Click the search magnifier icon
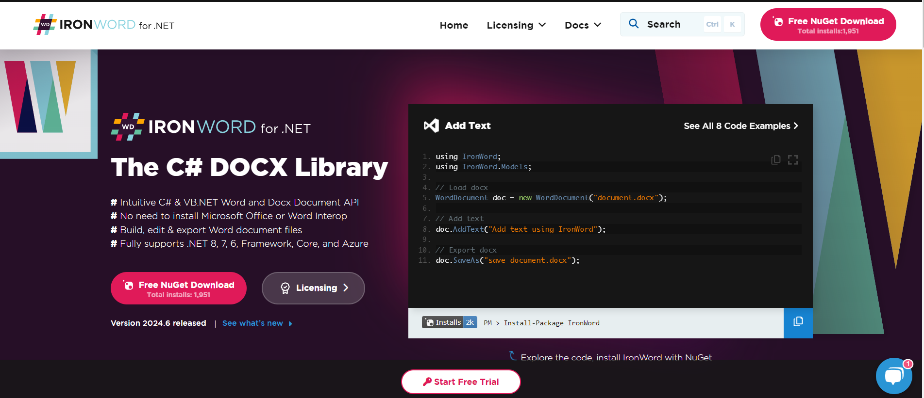The image size is (924, 398). (x=634, y=24)
